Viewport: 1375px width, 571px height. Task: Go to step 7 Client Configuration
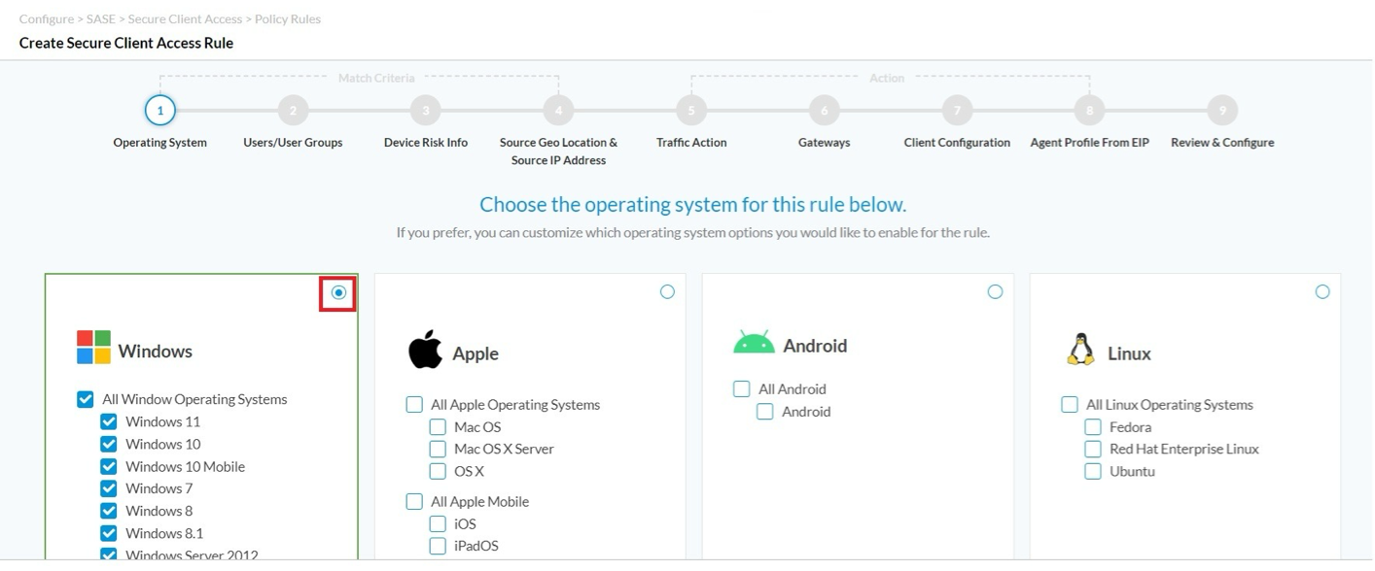point(957,112)
